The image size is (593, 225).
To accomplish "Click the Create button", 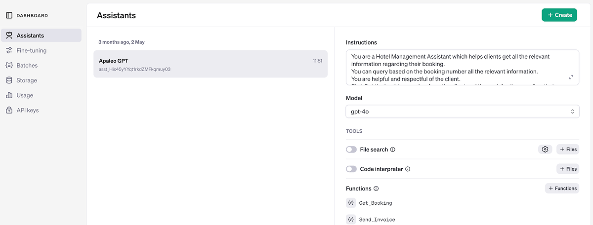I will coord(559,15).
